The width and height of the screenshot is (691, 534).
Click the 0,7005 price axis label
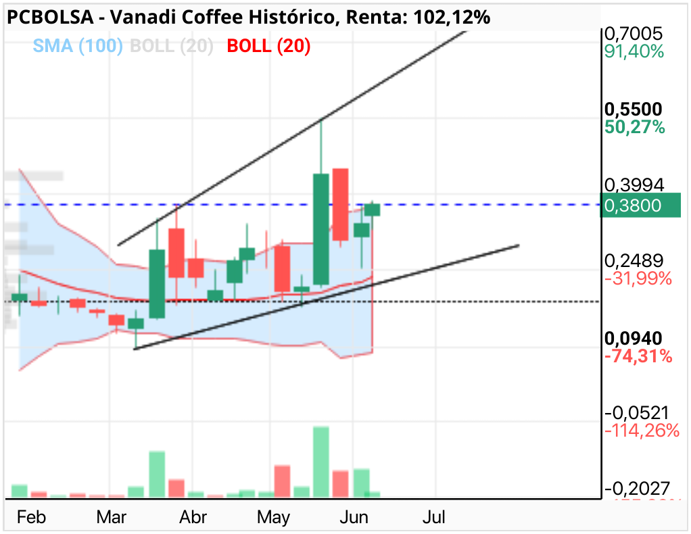pos(634,34)
